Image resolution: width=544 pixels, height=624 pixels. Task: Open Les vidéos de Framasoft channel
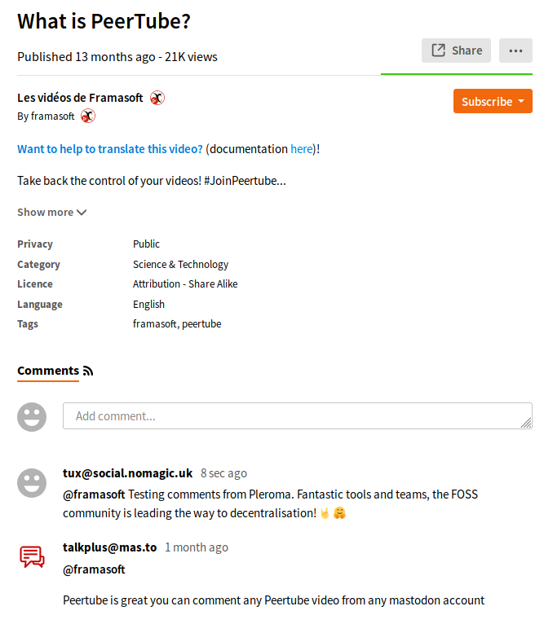click(x=80, y=98)
